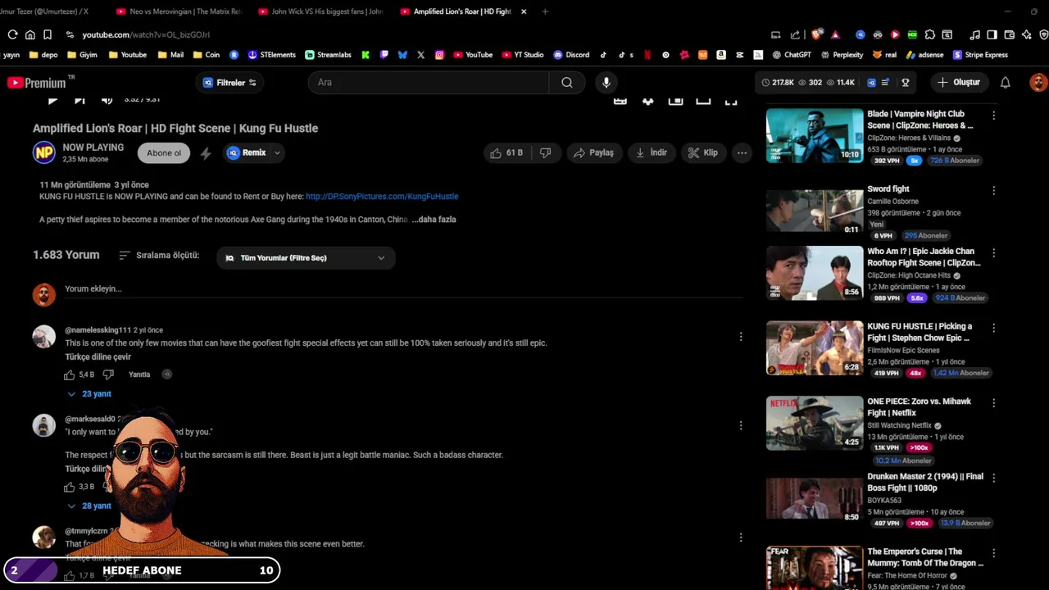Bookmark this page with the bookmark icon
Screen dimensions: 1049x590
coord(48,34)
